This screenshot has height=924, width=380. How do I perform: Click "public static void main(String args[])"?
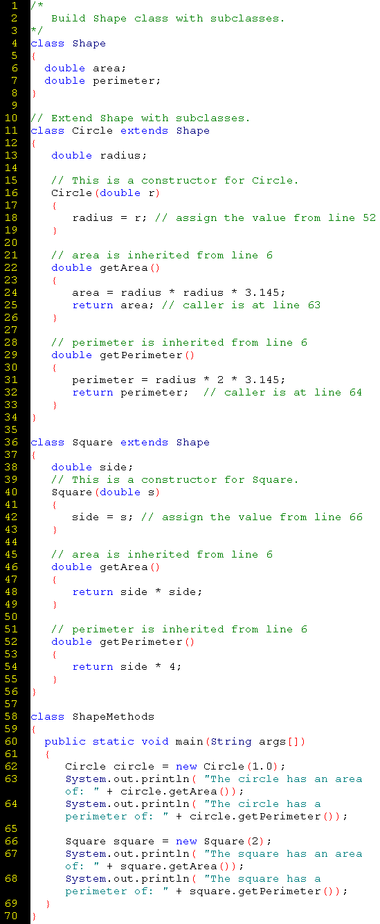click(x=175, y=741)
